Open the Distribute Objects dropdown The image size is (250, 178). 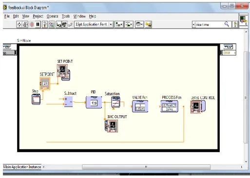(x=129, y=24)
